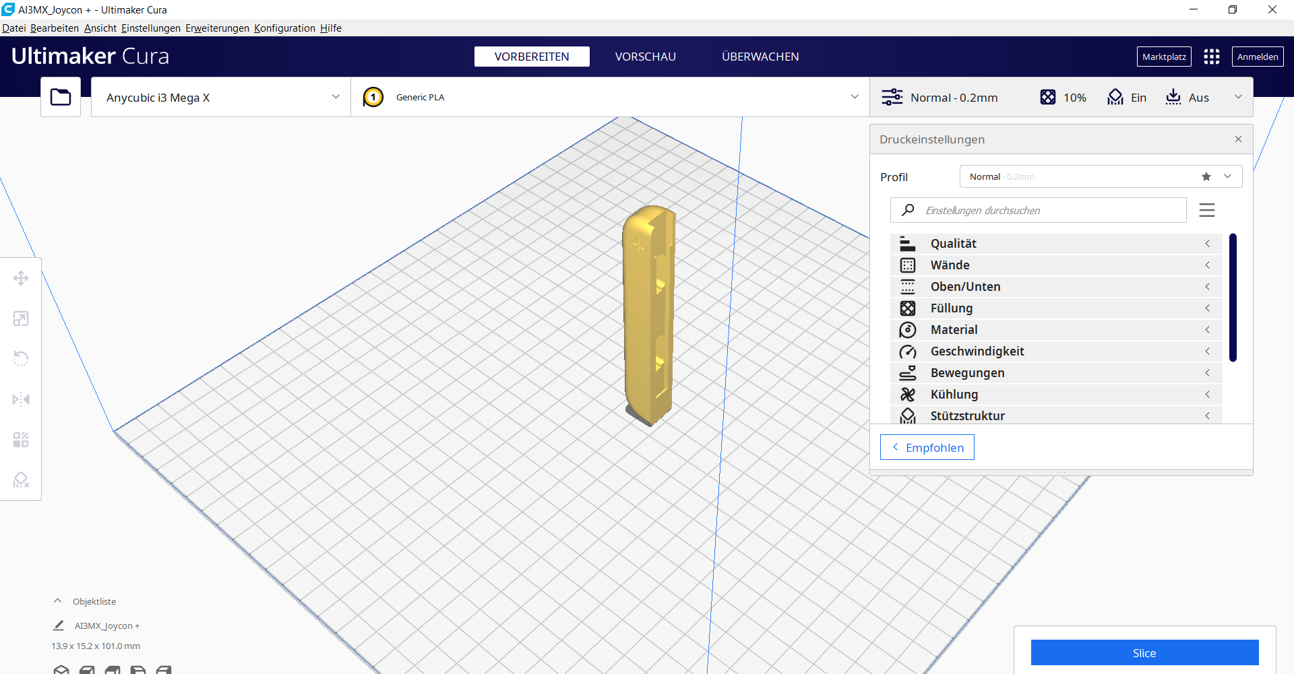Viewport: 1294px width, 674px height.
Task: Click the Normal - 0.2mm summary text
Action: tap(954, 98)
